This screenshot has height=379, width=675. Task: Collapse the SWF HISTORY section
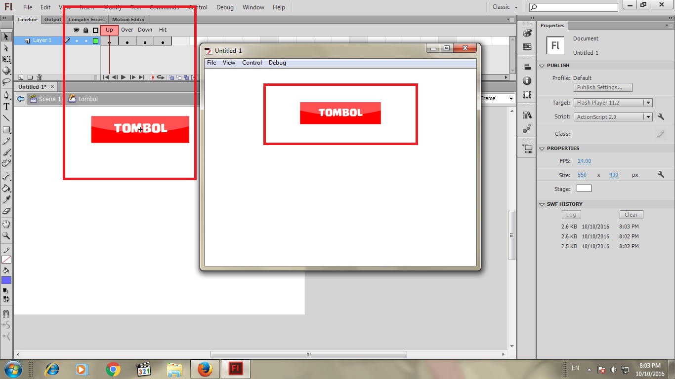click(x=542, y=204)
